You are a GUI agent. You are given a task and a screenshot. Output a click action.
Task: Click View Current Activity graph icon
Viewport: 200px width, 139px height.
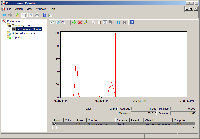(x=52, y=22)
